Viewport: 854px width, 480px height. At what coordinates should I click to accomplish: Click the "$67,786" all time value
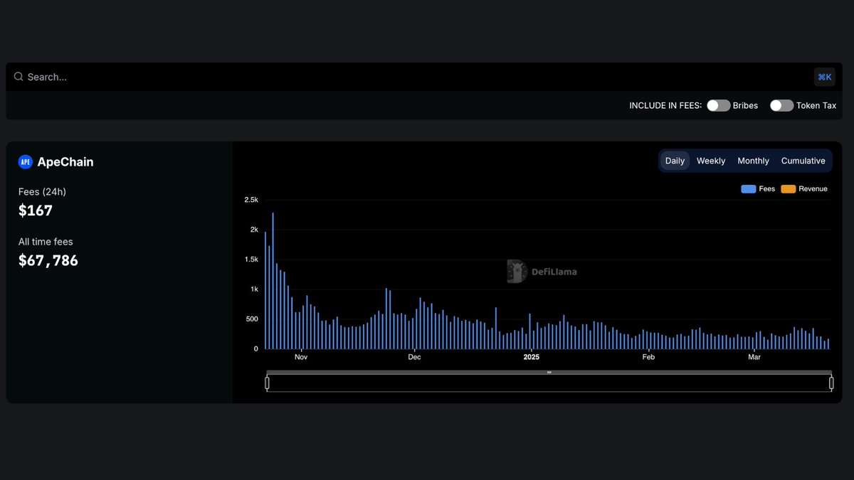(48, 261)
